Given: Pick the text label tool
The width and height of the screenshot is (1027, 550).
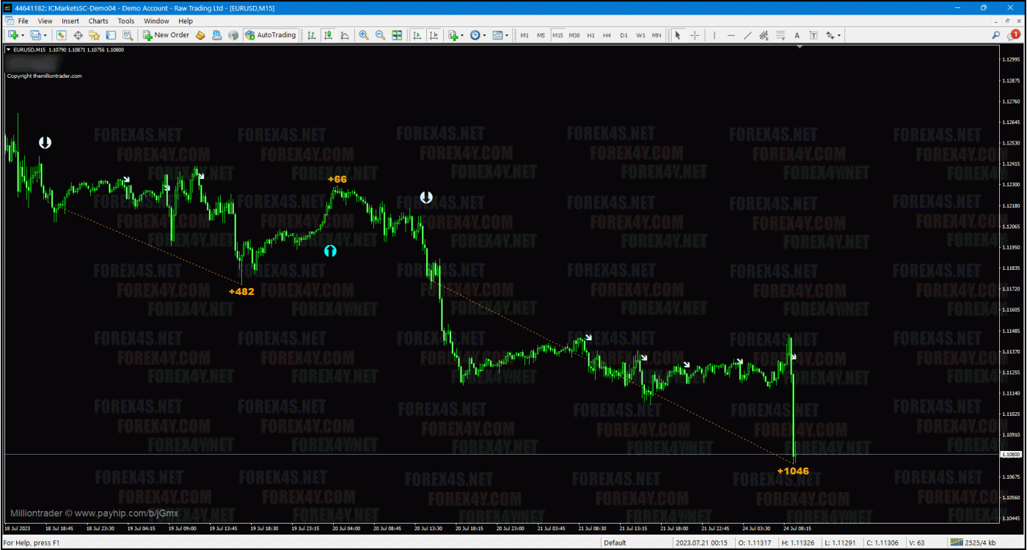Looking at the screenshot, I should (x=797, y=35).
